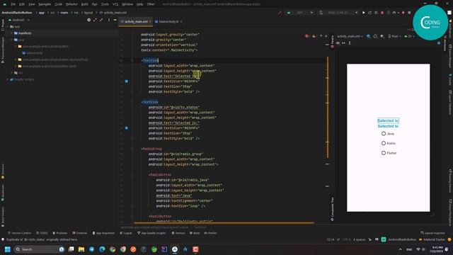Click the red error indicator in editor
The height and width of the screenshot is (255, 453).
(306, 36)
